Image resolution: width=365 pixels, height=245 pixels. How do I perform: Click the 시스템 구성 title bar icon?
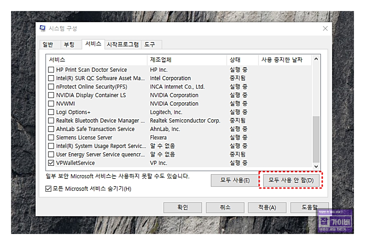click(x=43, y=28)
